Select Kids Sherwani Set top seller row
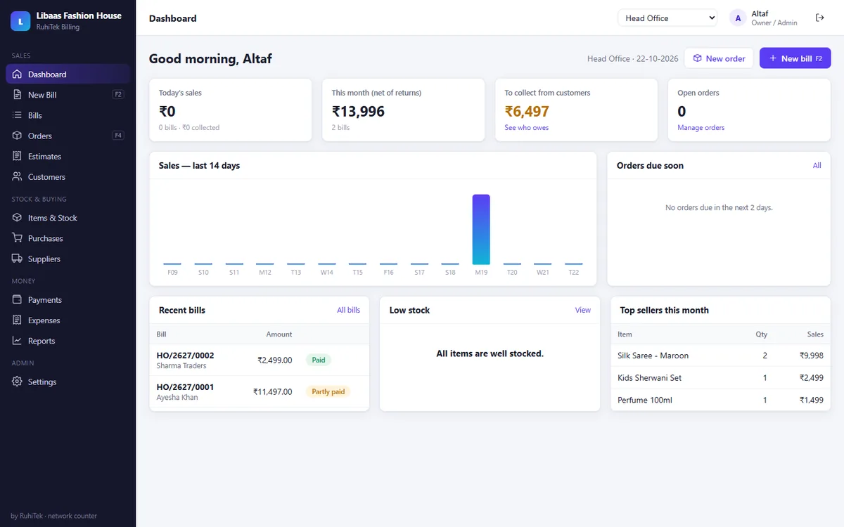 pyautogui.click(x=720, y=378)
